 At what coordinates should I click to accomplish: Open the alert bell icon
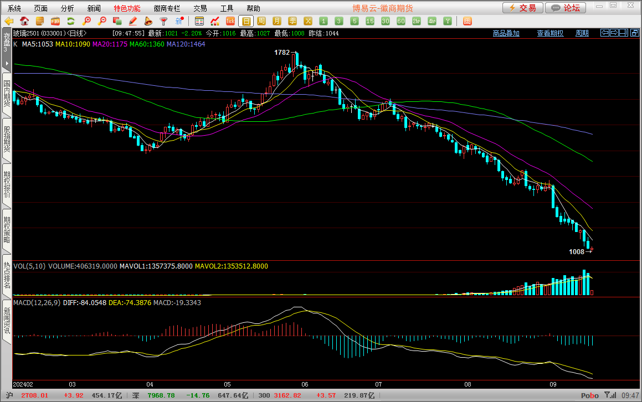coord(148,21)
